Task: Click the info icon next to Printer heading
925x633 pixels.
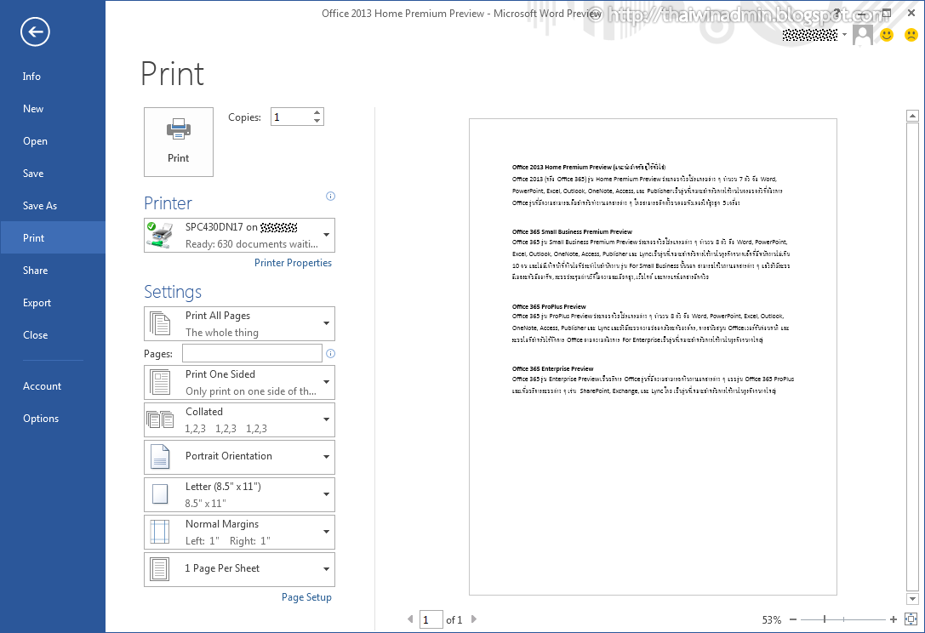Action: coord(330,196)
